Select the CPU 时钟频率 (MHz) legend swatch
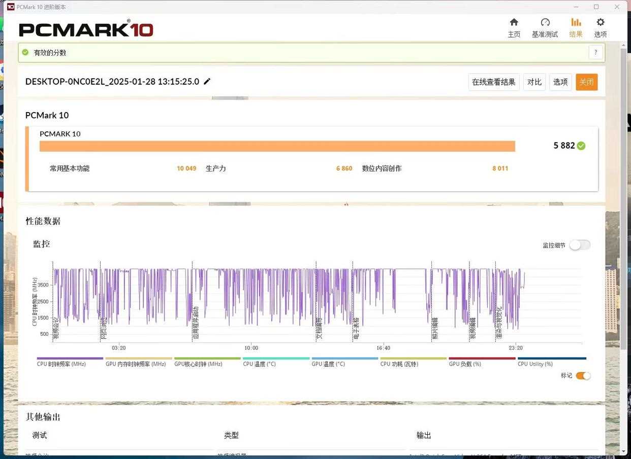The height and width of the screenshot is (459, 631). pos(70,358)
